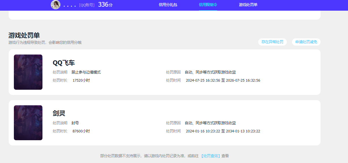
Task: Open the QQ飞车 game cover thumbnail
Action: pyautogui.click(x=28, y=72)
